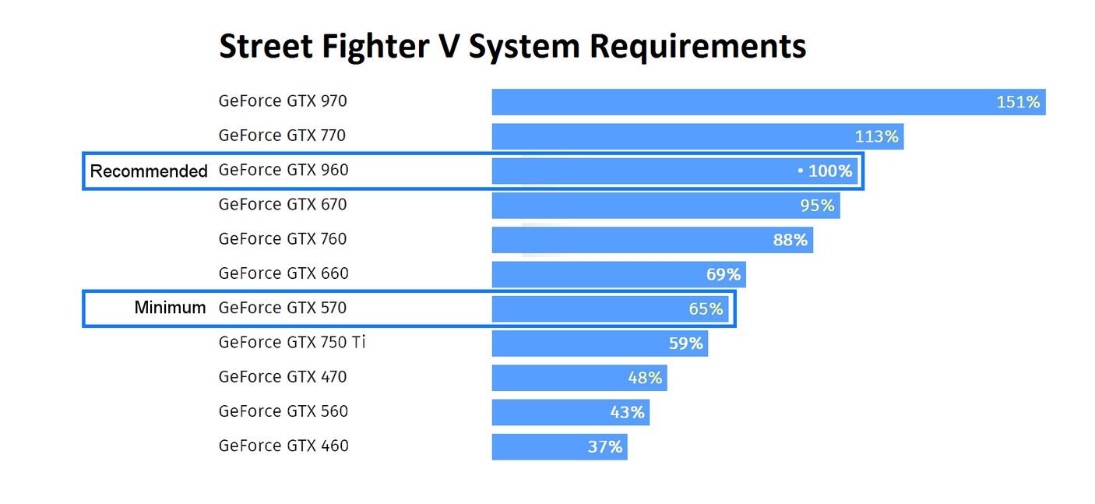This screenshot has height=504, width=1095.
Task: Click the 88% performance bar
Action: tap(652, 240)
